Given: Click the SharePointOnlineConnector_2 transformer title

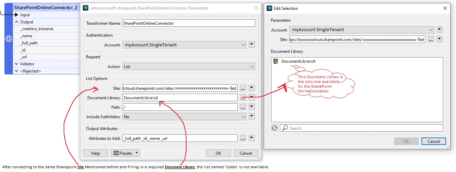Looking at the screenshot, I should 46,7.
